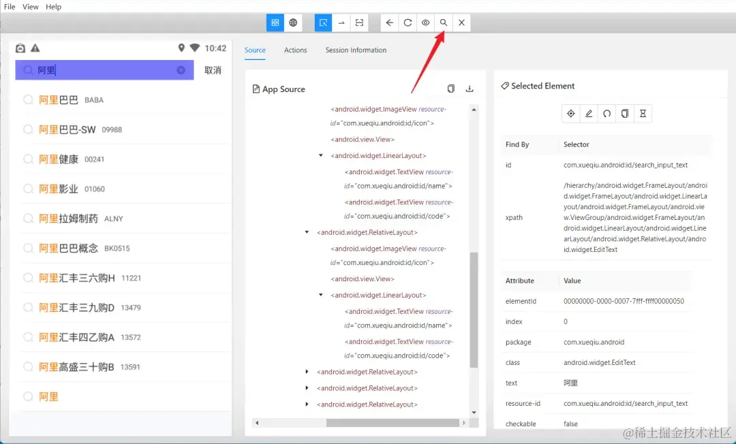Refresh source and screenshot
Viewport: 736px width, 444px height.
click(408, 22)
